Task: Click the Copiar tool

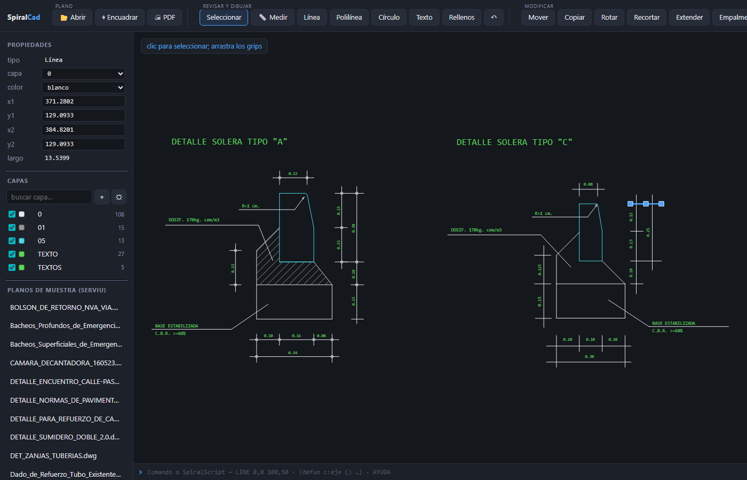Action: click(x=575, y=17)
